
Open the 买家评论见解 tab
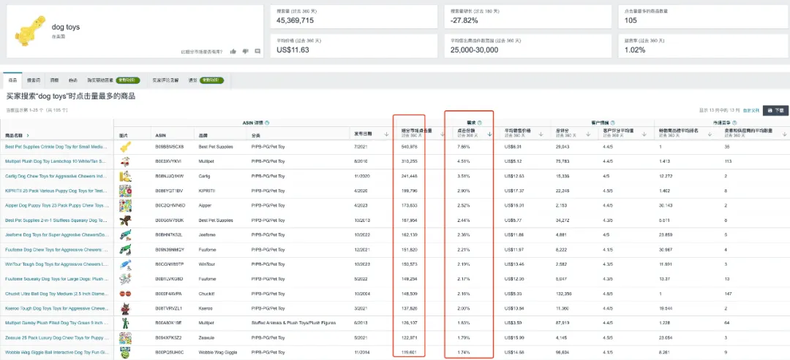166,80
